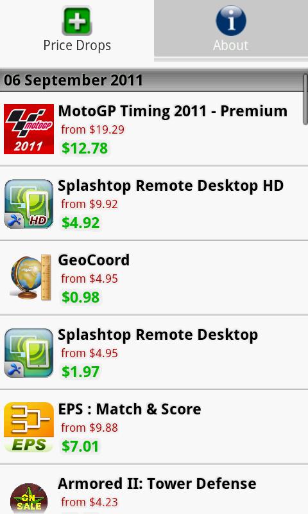Tap the Splashtop Remote Desktop HD icon
This screenshot has width=308, height=514.
29,204
